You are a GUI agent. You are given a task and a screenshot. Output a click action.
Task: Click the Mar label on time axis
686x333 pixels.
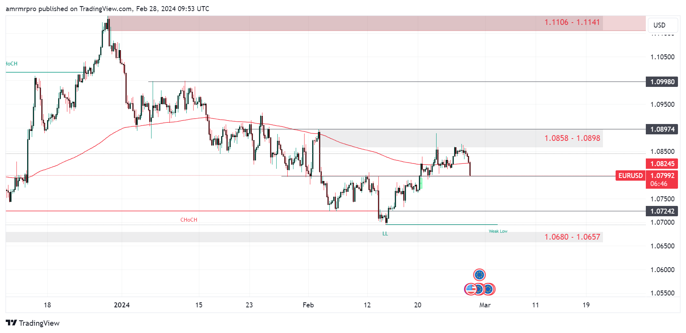[x=485, y=305]
